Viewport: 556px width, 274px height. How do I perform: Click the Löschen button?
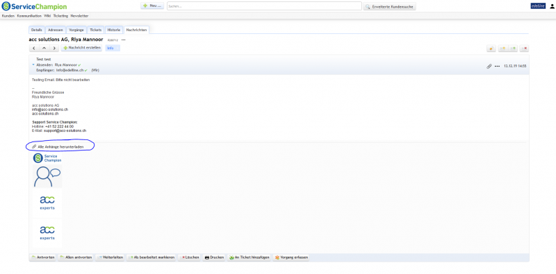(189, 257)
